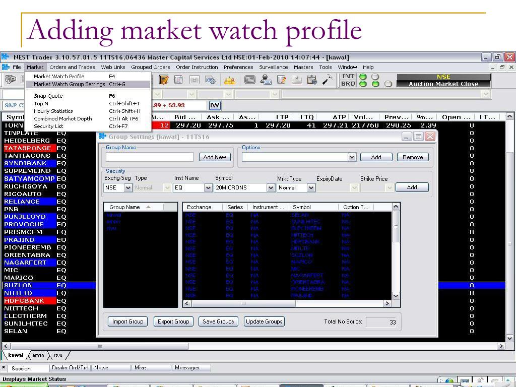
Task: Click the Export Group button
Action: coord(173,321)
